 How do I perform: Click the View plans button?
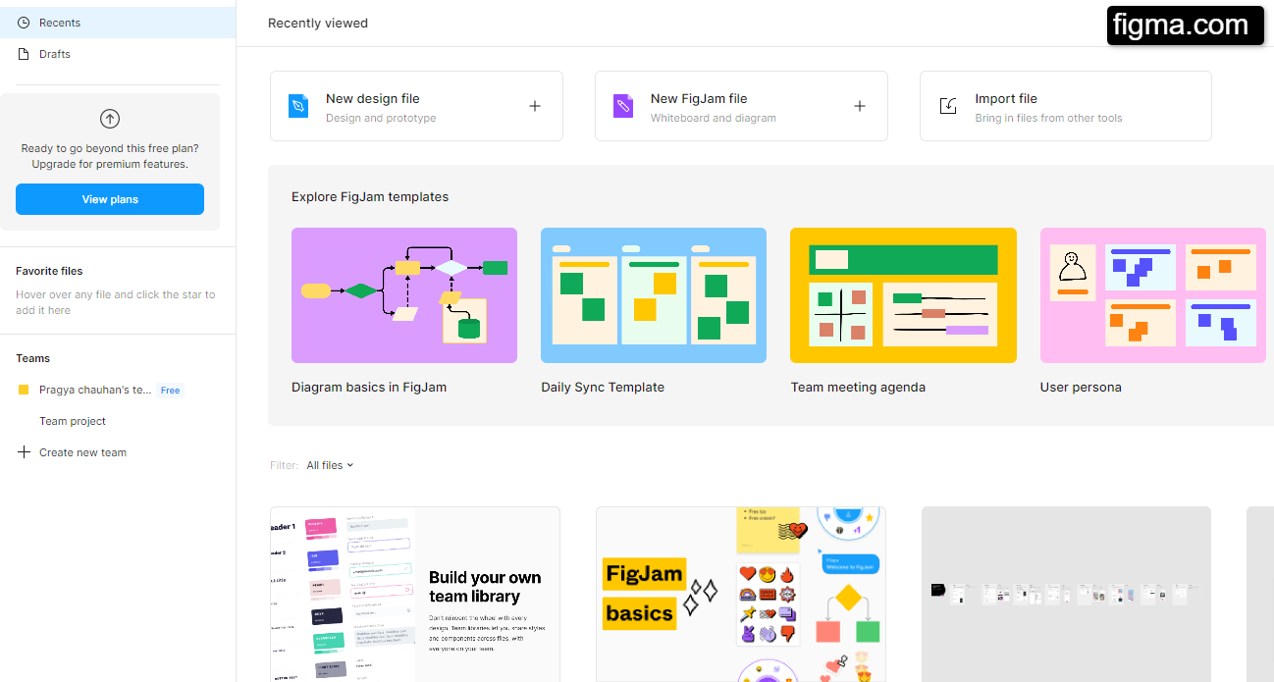point(110,199)
